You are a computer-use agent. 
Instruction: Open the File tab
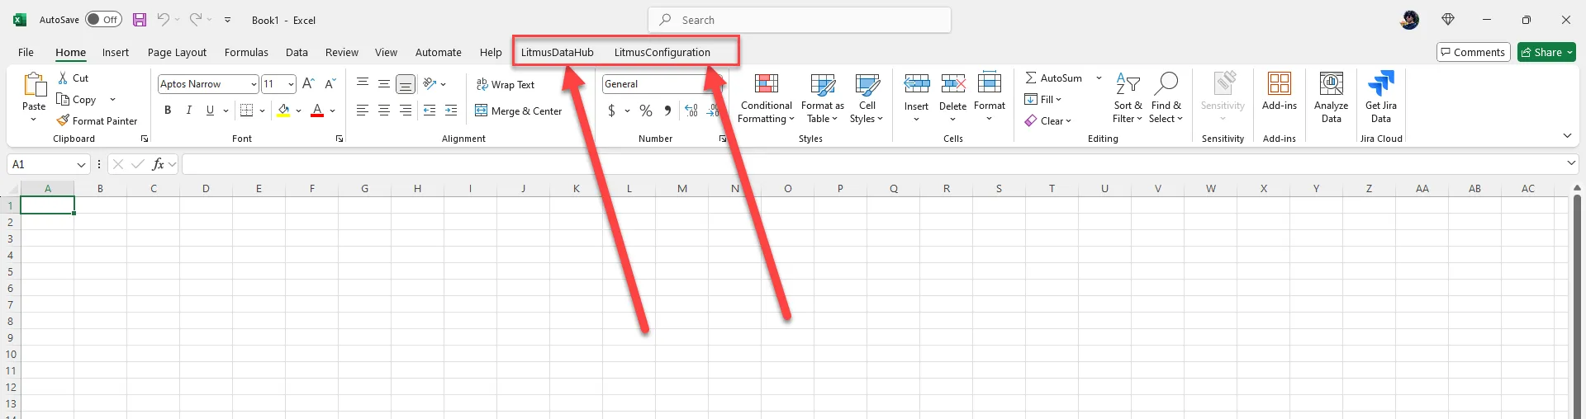tap(26, 52)
